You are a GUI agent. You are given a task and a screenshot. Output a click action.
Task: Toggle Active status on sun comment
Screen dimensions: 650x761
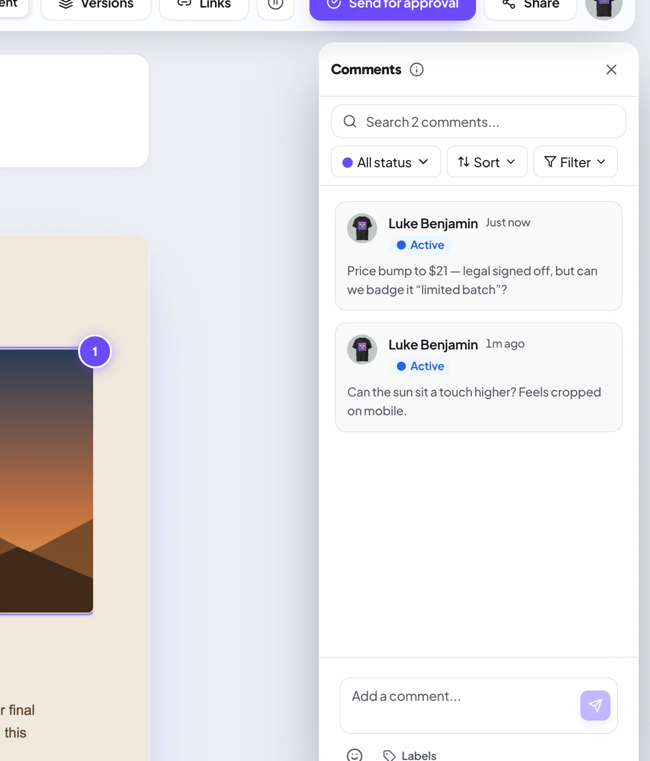420,366
